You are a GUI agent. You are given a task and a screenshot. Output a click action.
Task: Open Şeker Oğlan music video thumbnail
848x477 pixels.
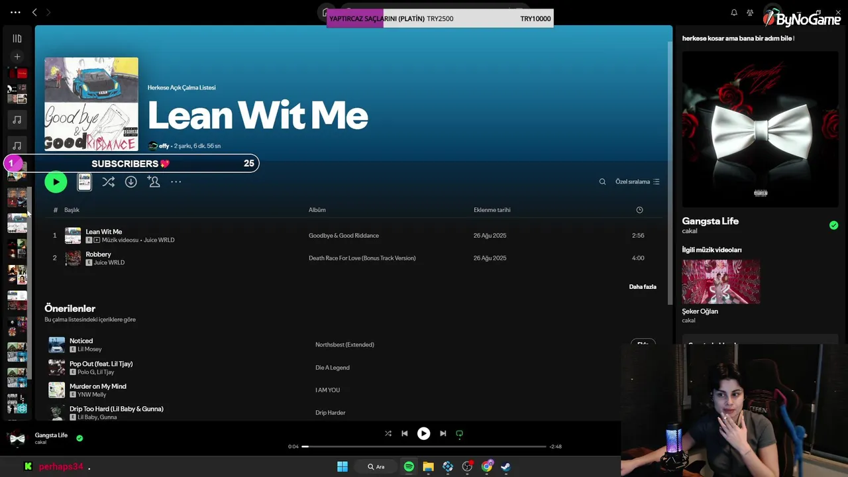(x=721, y=282)
